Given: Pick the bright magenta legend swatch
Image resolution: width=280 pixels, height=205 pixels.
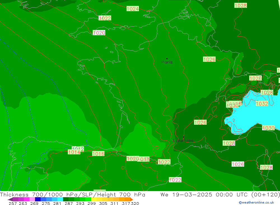Looking at the screenshot, I should pos(27,199).
